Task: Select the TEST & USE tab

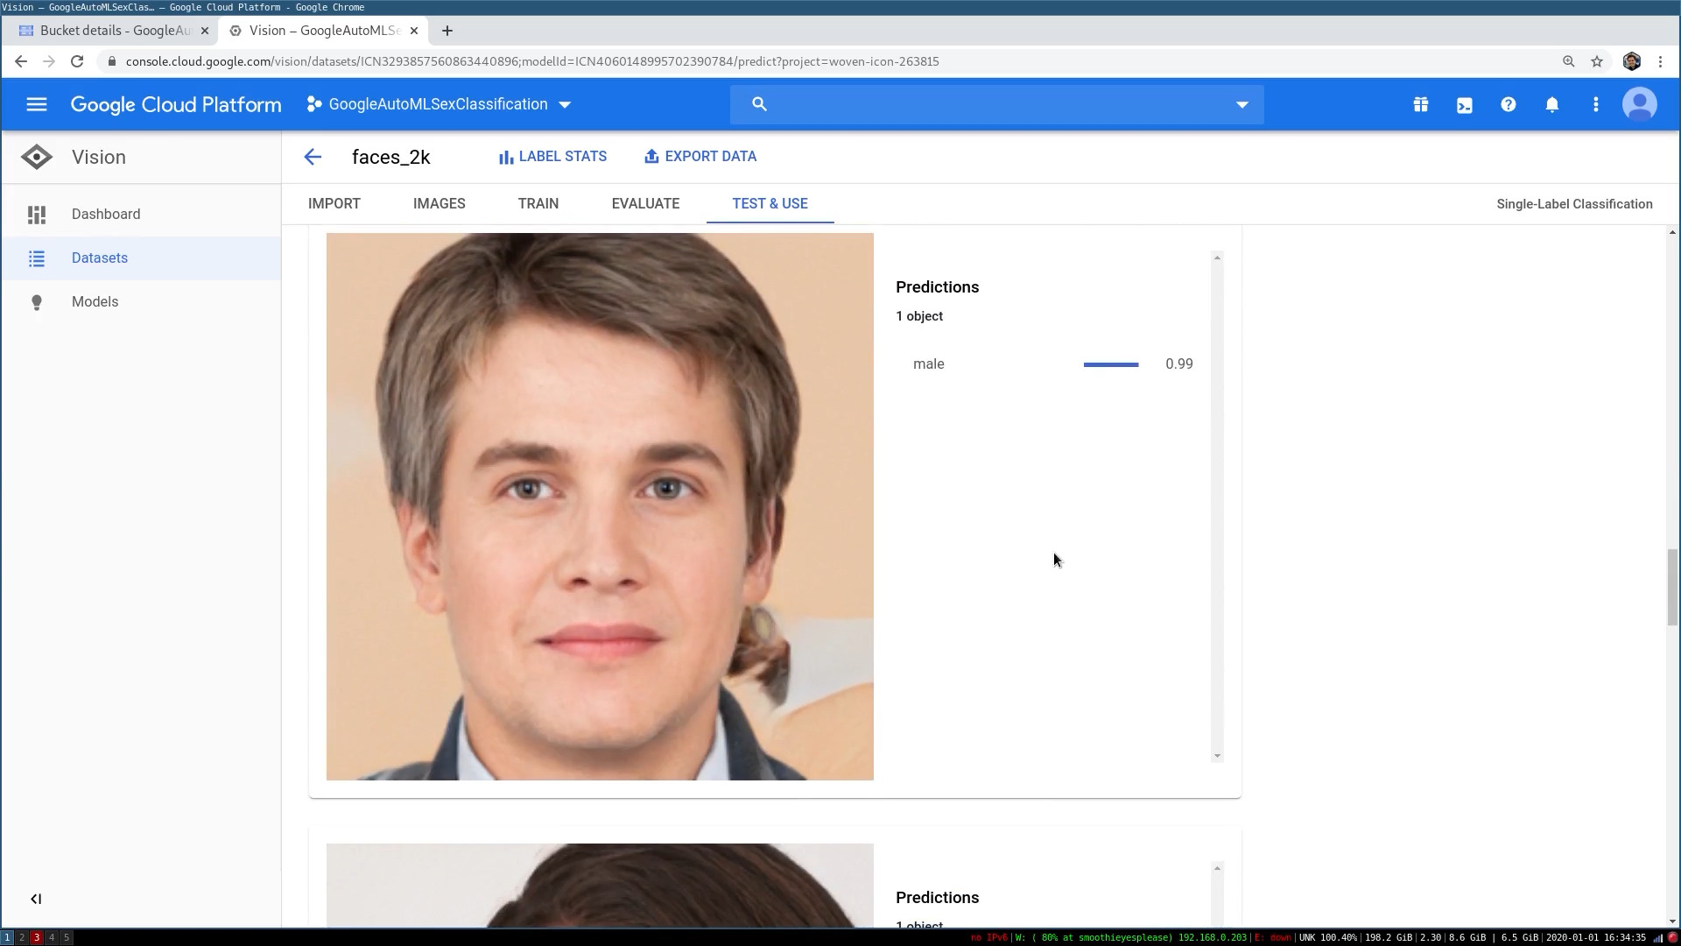Action: pos(770,203)
